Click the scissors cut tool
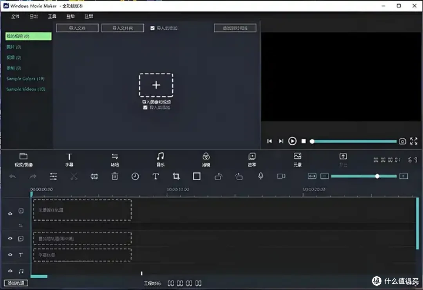Screen dimensions: 423x290 [74, 176]
